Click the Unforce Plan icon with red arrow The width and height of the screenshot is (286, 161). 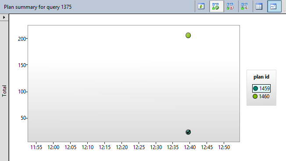click(x=230, y=7)
